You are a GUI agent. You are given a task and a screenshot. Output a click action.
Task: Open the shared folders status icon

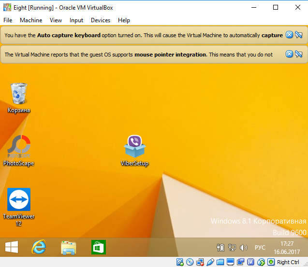[x=220, y=262]
